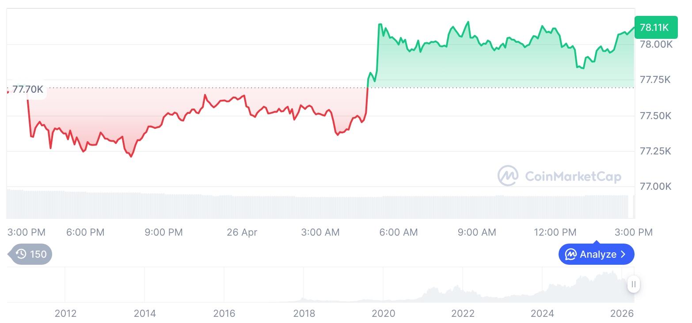Expand the Analyze button chevron arrow
Viewport: 692px width, 323px height.
click(624, 255)
